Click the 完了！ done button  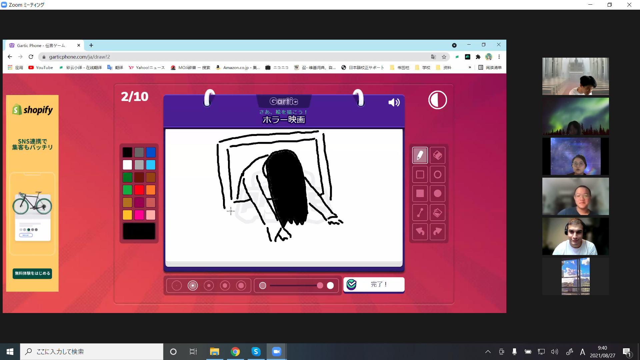pos(374,285)
